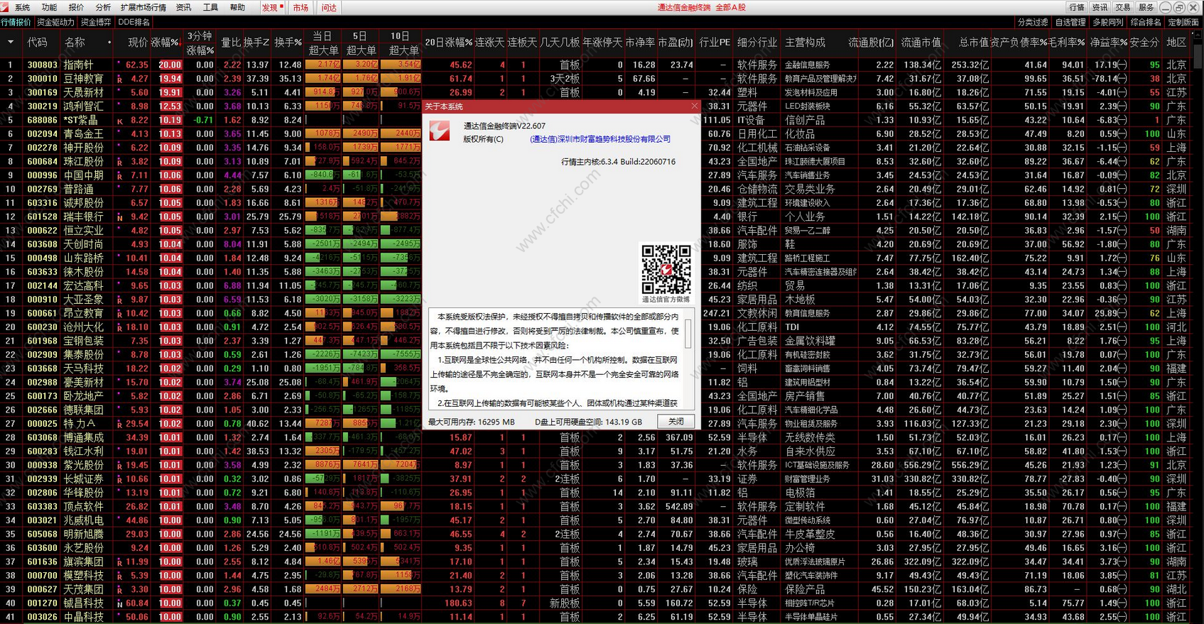This screenshot has width=1204, height=624.
Task: Switch to the DDE排名 tab
Action: coord(134,22)
